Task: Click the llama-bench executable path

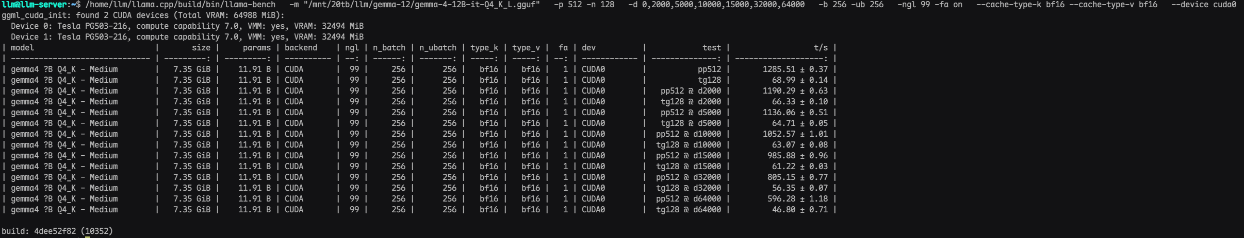Action: [x=181, y=5]
